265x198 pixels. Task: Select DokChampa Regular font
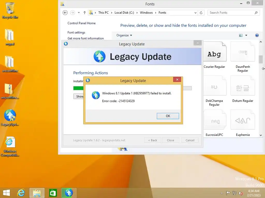(x=214, y=91)
